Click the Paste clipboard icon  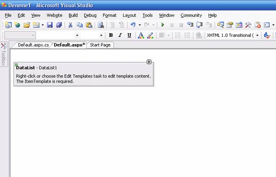pos(89,25)
